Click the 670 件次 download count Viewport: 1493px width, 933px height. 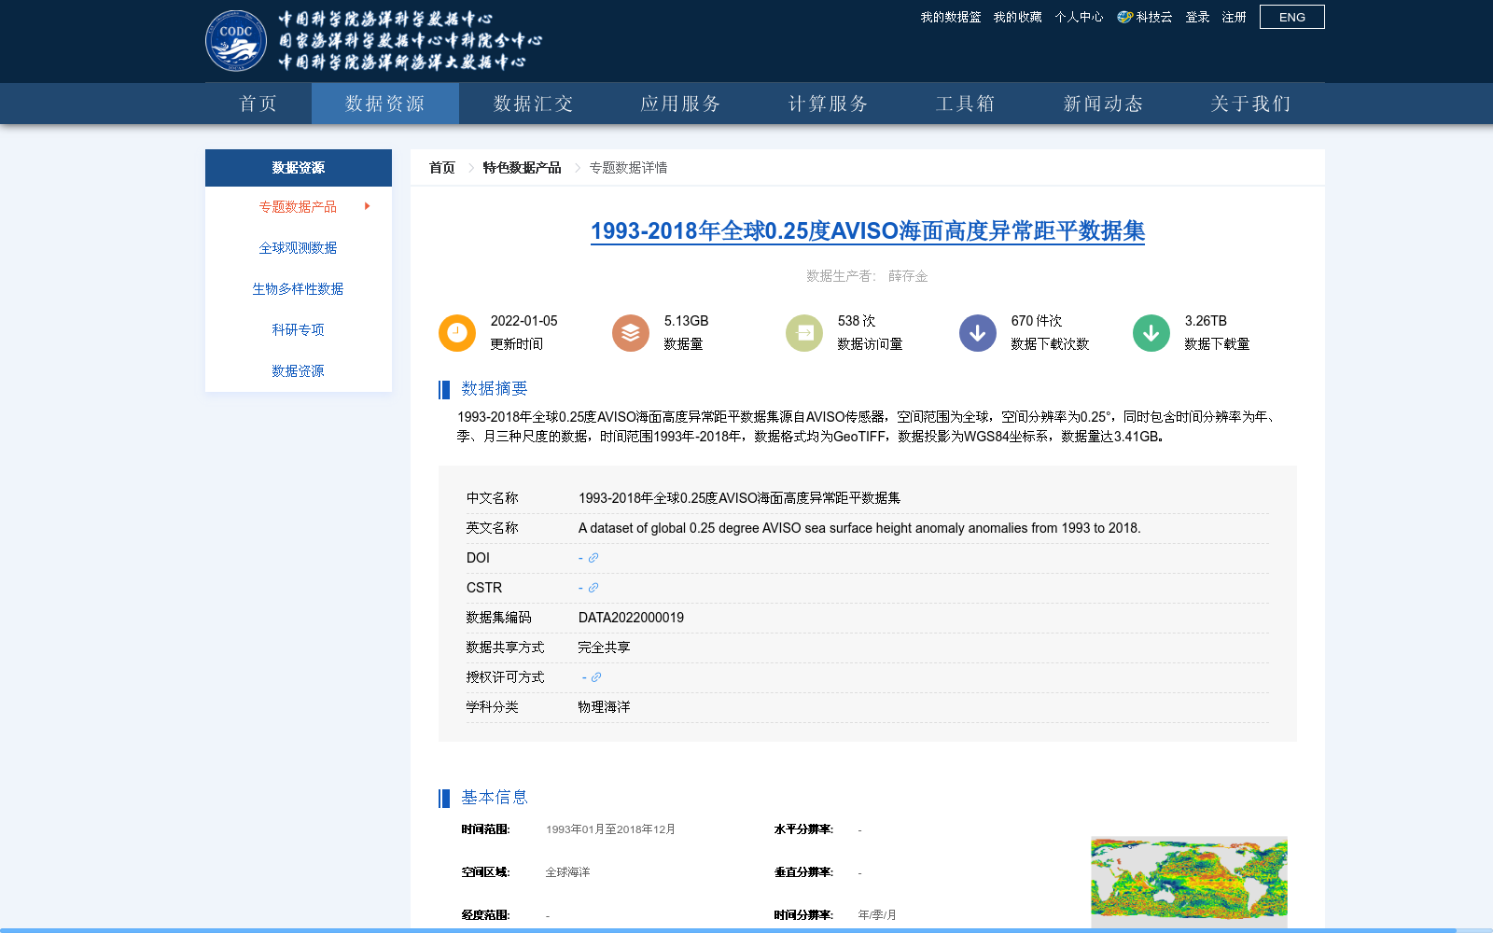[x=1037, y=321]
